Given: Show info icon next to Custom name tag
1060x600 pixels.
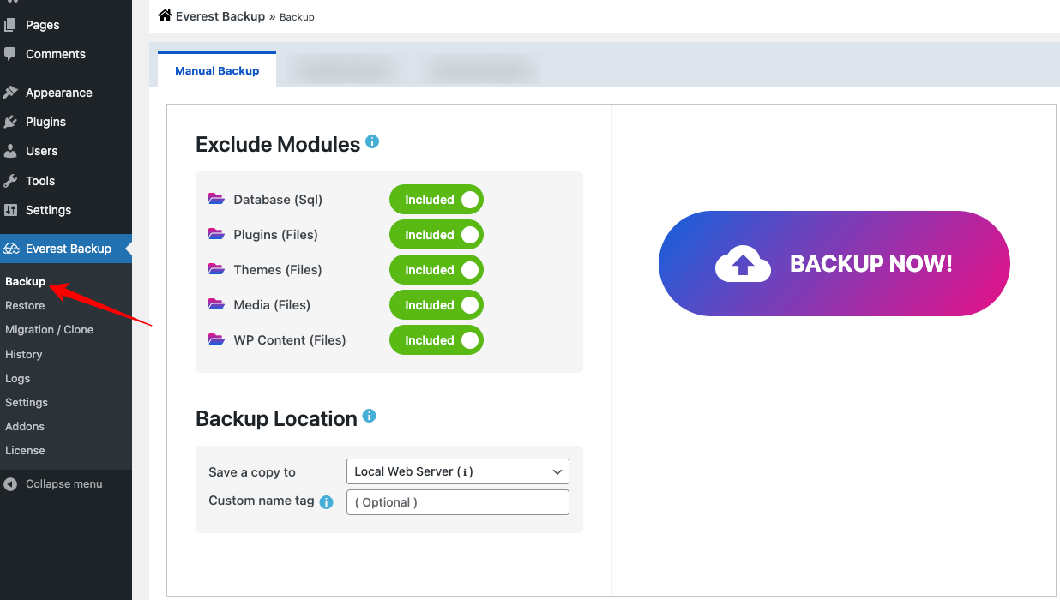Looking at the screenshot, I should pos(326,502).
